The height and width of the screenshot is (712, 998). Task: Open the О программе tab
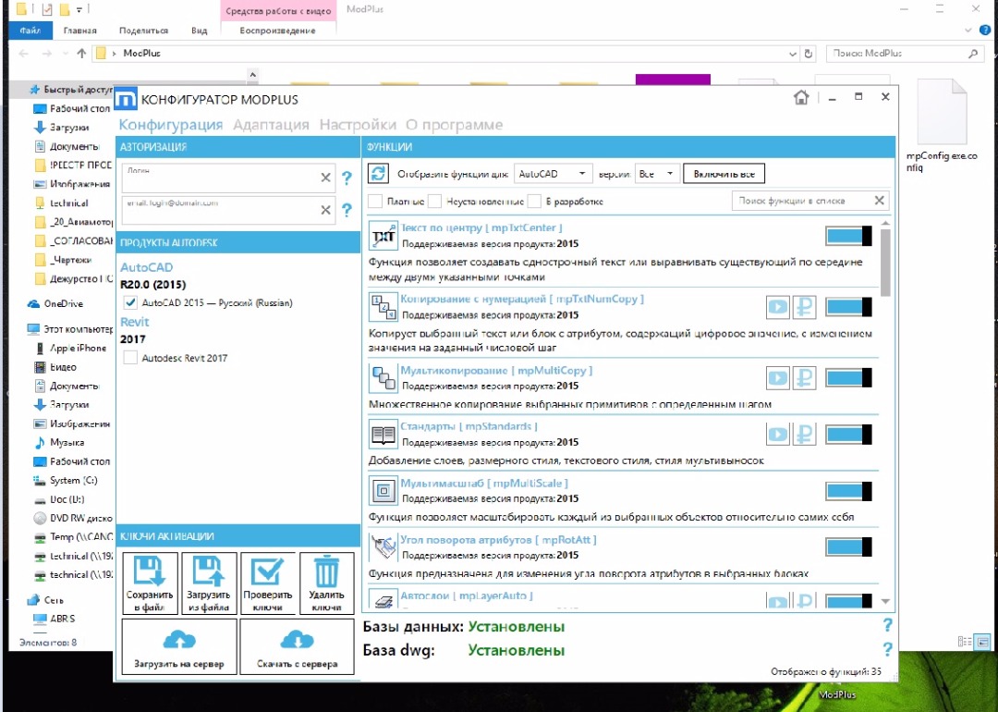(455, 125)
